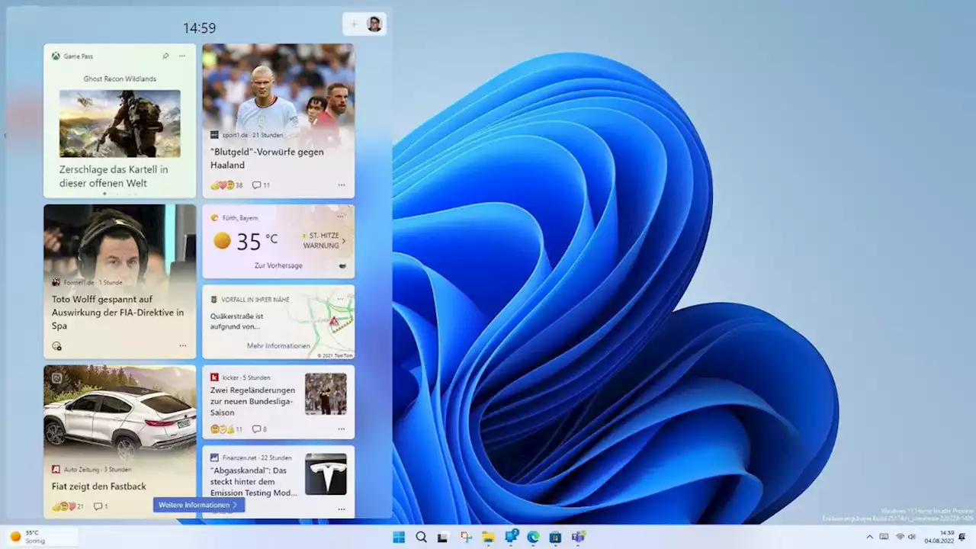Open Task View on the taskbar
The width and height of the screenshot is (976, 549).
[x=443, y=537]
